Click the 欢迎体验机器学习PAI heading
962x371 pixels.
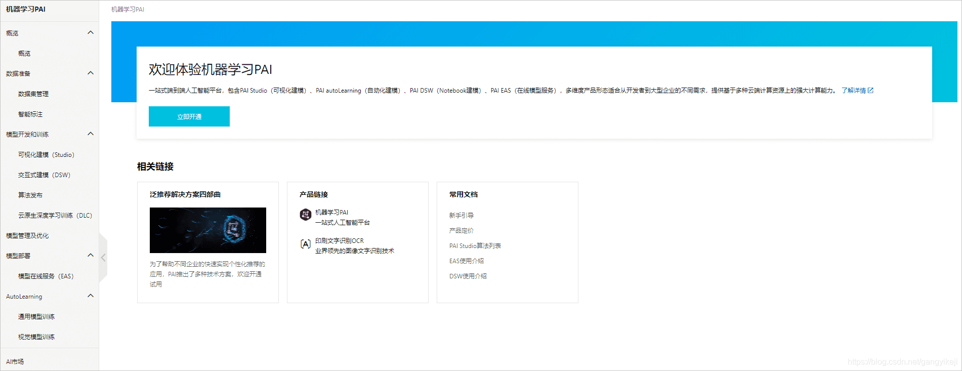[211, 69]
